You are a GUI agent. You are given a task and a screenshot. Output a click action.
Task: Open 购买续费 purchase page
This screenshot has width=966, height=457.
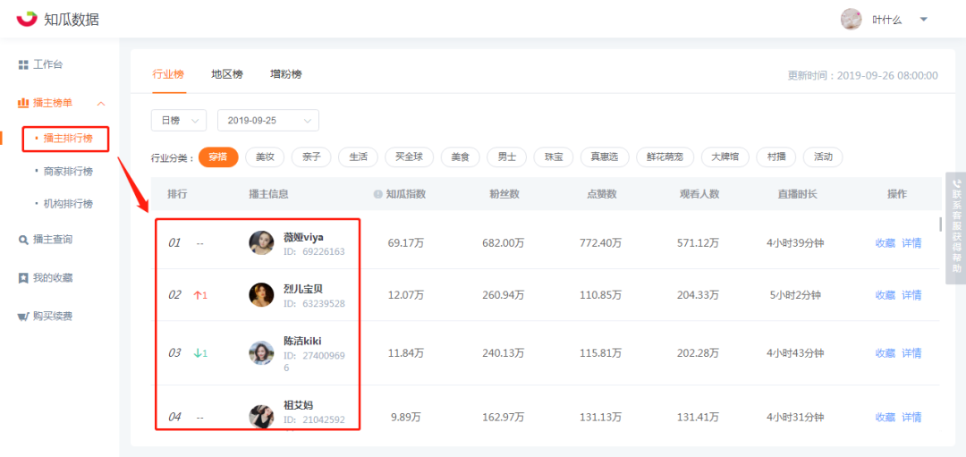(46, 316)
